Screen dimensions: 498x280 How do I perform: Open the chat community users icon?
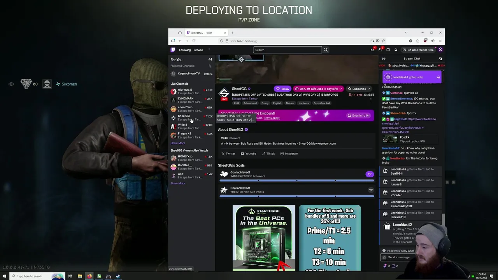pos(440,59)
